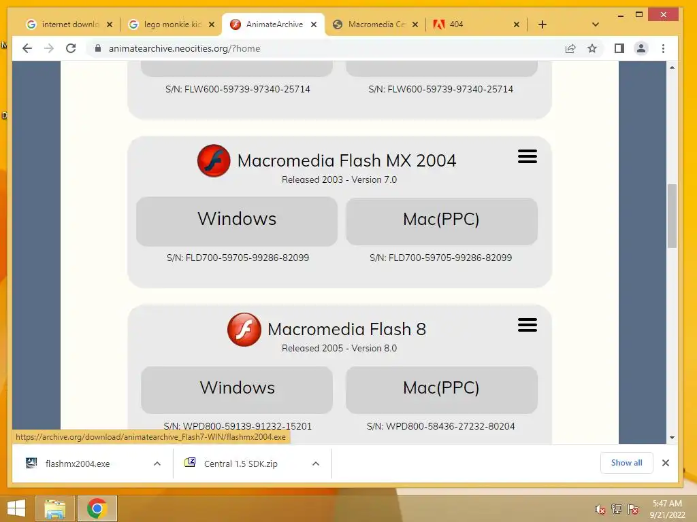Click "Released 2005 - Version 8.0" text
This screenshot has height=522, width=697.
click(x=339, y=349)
